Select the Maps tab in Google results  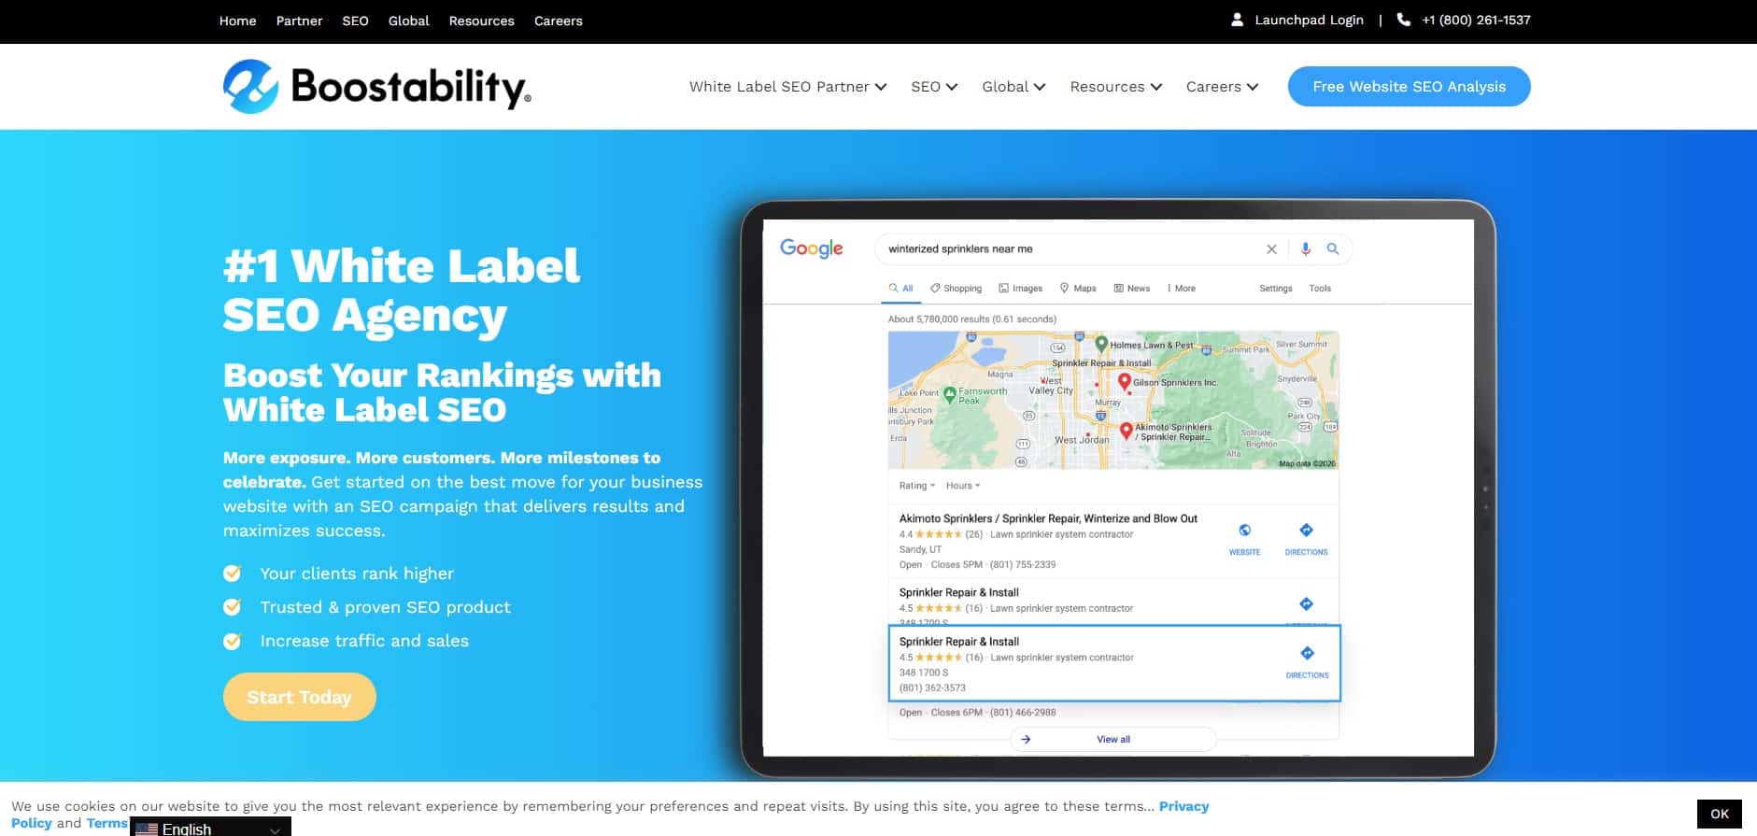click(x=1078, y=289)
